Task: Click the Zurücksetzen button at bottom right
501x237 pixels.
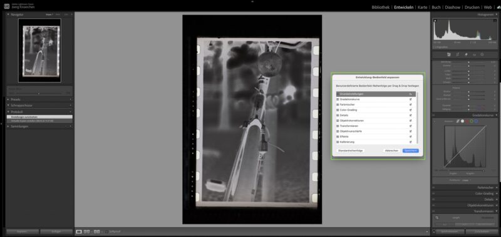Action: [x=482, y=231]
